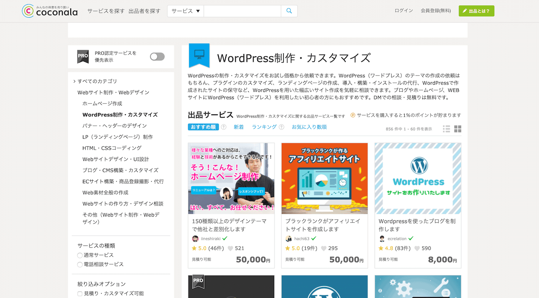
Task: Open バナー・ヘッダーのデザイン category
Action: [x=115, y=126]
